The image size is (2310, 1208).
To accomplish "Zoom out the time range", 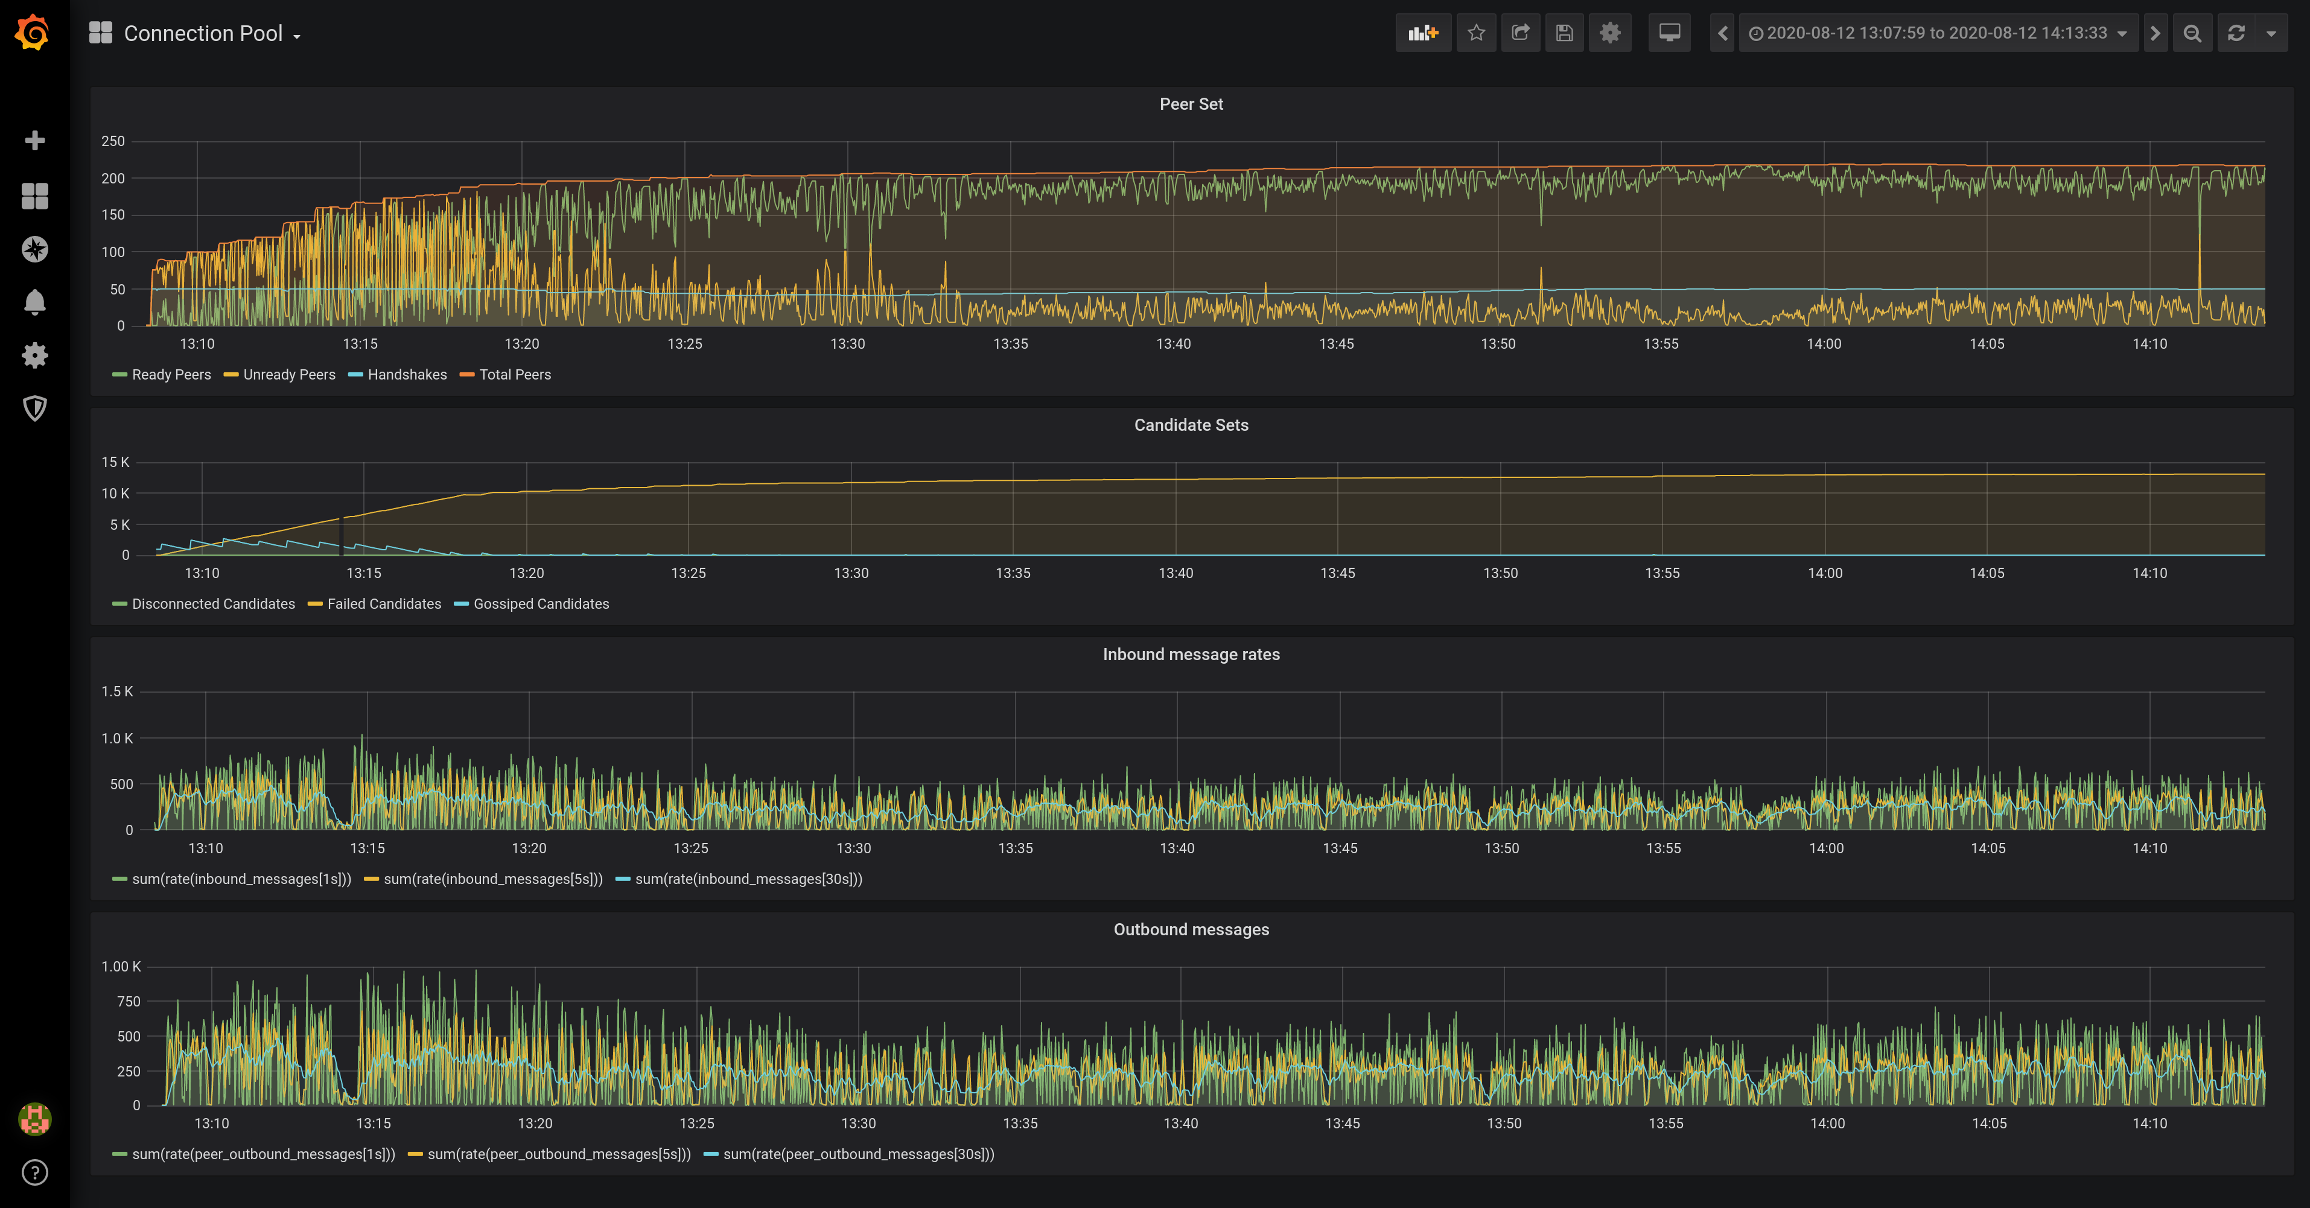I will click(x=2192, y=33).
